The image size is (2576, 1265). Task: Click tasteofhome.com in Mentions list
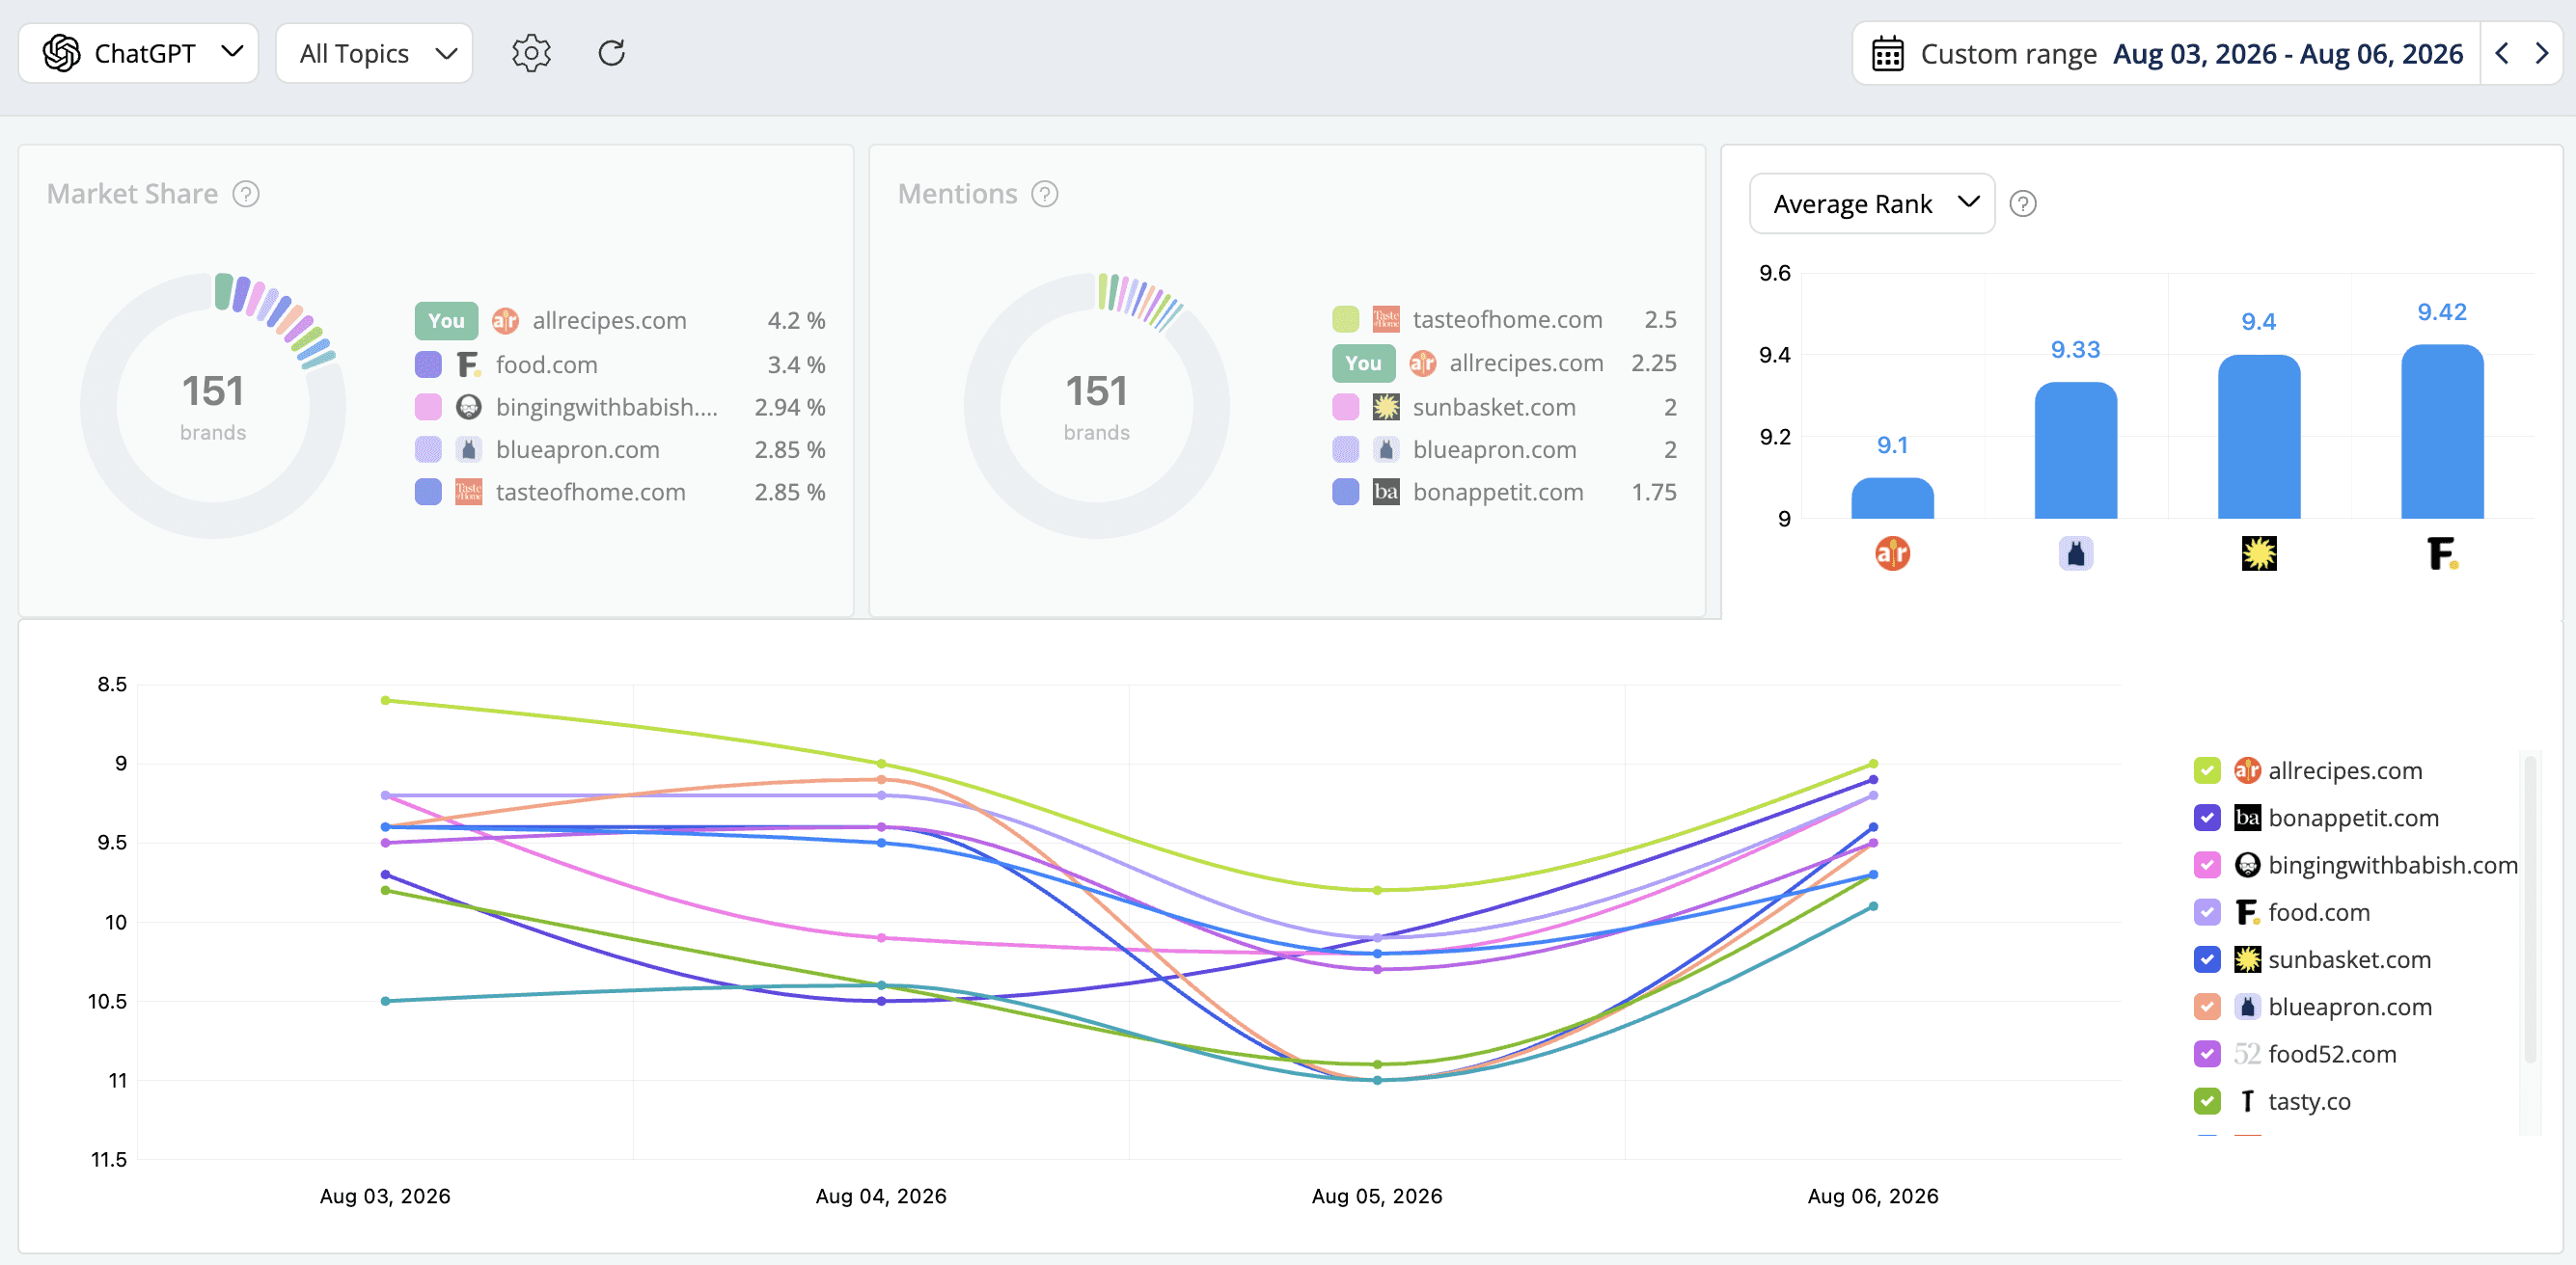[x=1507, y=320]
